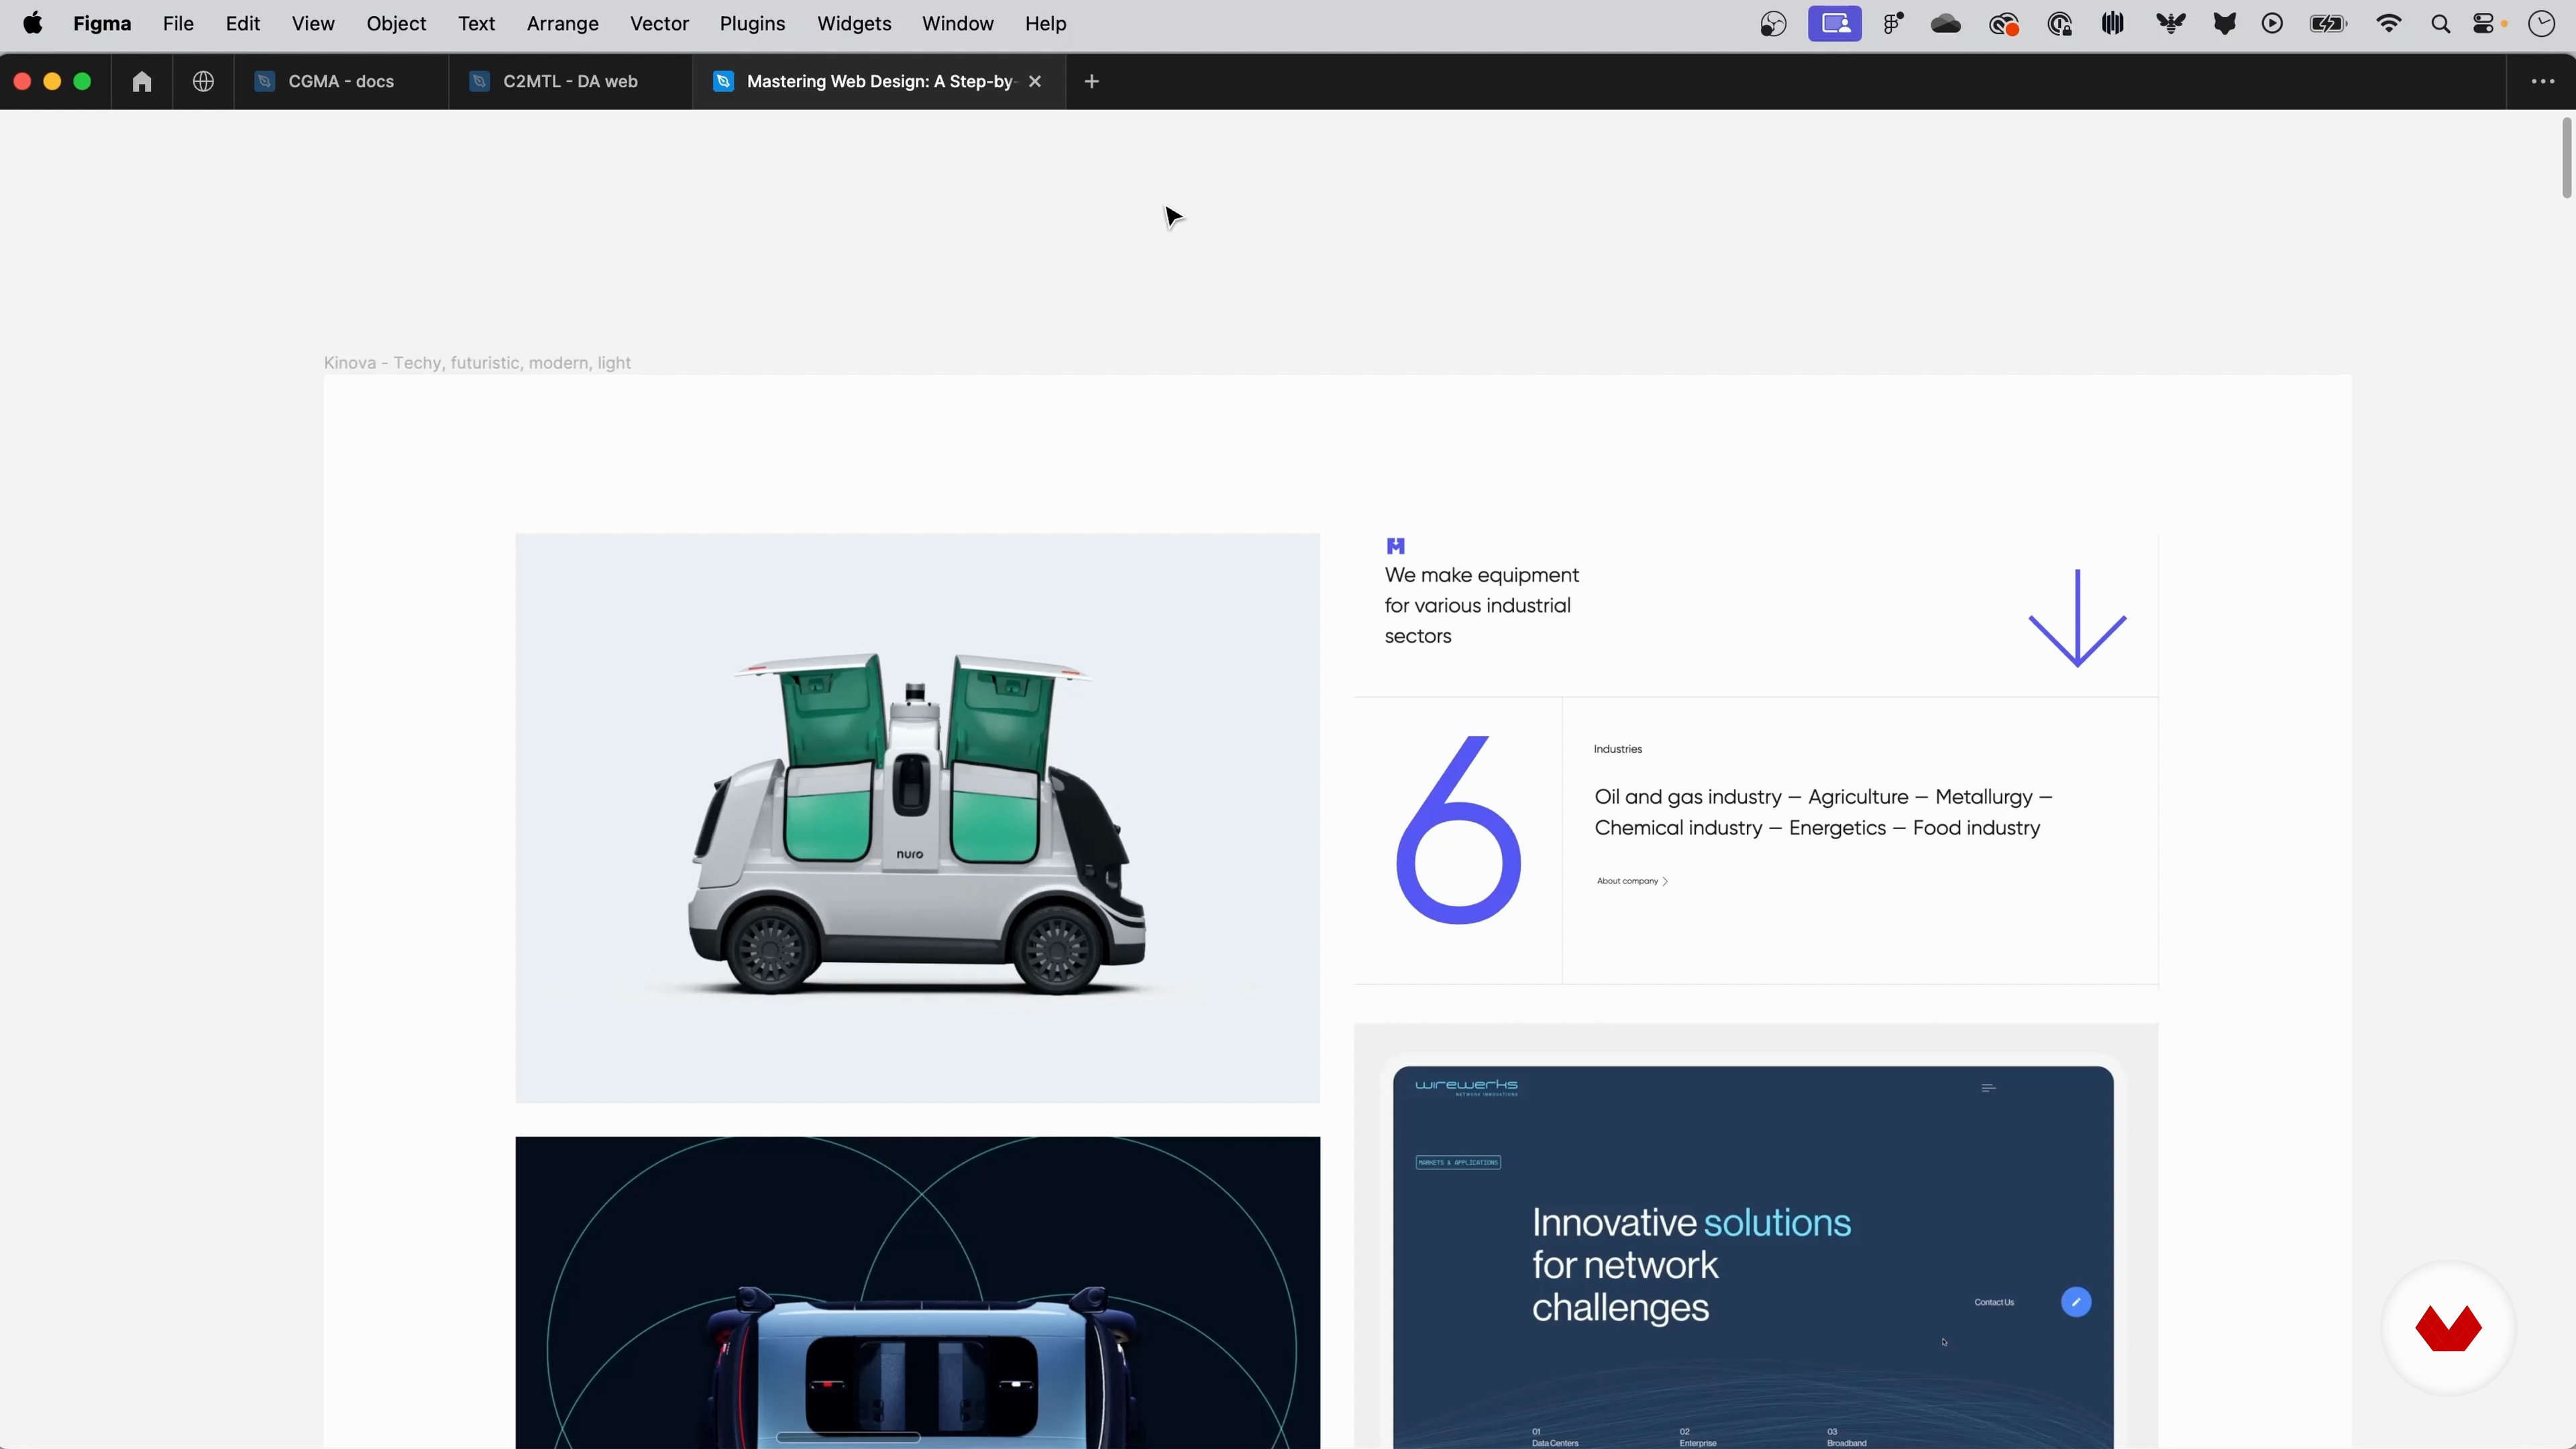Image resolution: width=2576 pixels, height=1449 pixels.
Task: Click the small purple M logo
Action: coord(1396,546)
